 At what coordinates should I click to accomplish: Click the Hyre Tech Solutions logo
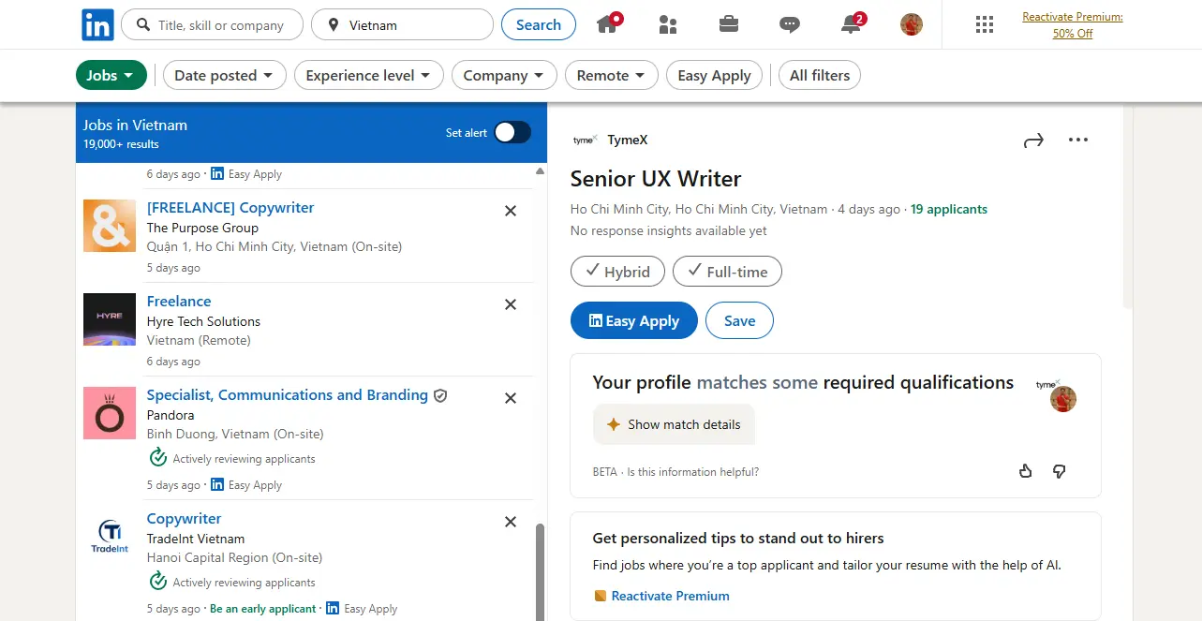(110, 319)
